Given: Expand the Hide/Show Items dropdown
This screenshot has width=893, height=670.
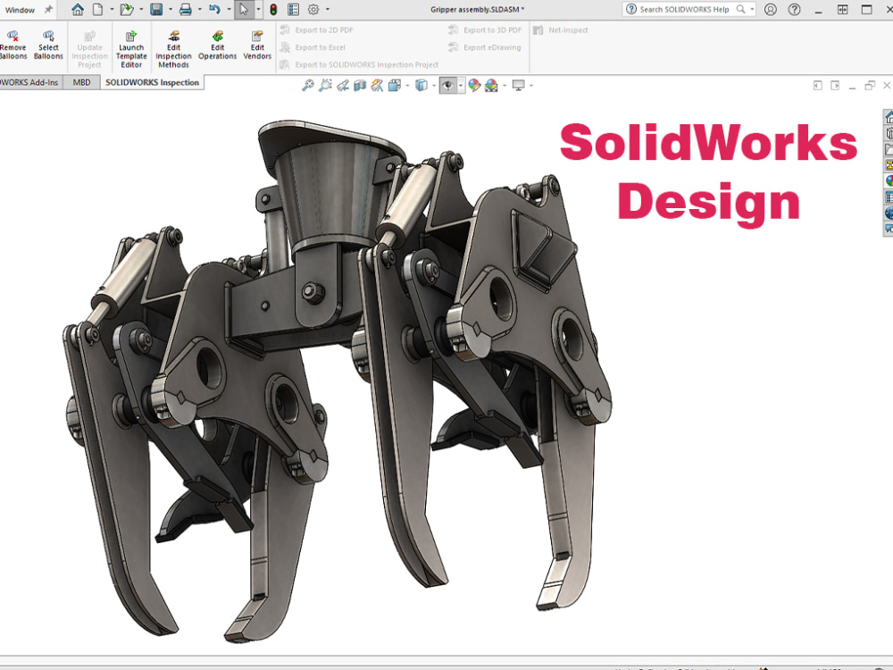Looking at the screenshot, I should (x=460, y=85).
